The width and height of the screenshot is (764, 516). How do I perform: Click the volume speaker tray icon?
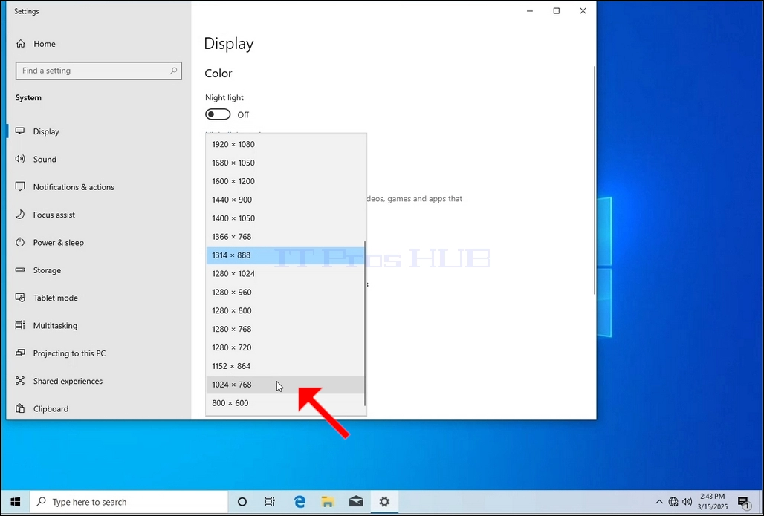(x=687, y=502)
